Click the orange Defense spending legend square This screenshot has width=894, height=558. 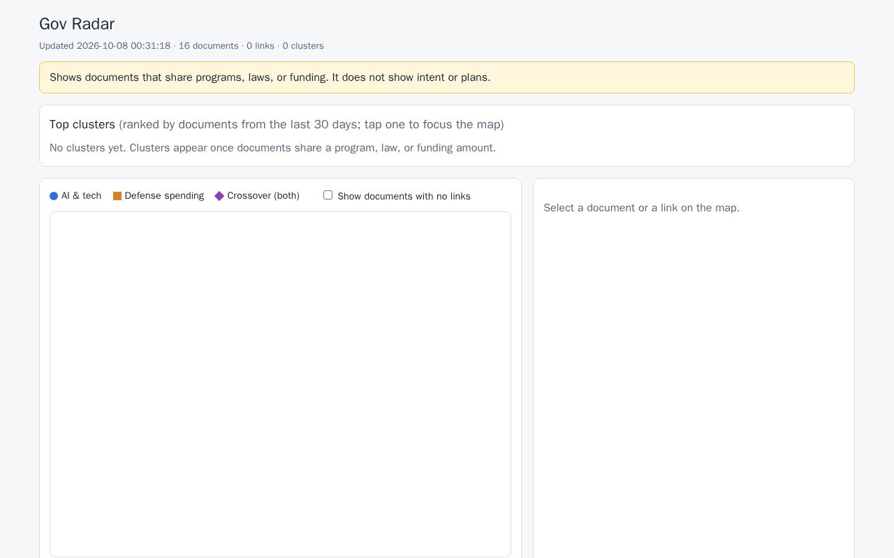tap(117, 196)
